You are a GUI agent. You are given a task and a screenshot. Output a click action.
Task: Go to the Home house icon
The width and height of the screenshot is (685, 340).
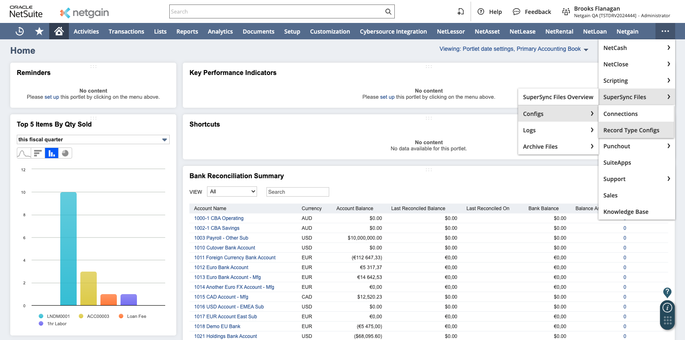pyautogui.click(x=59, y=32)
